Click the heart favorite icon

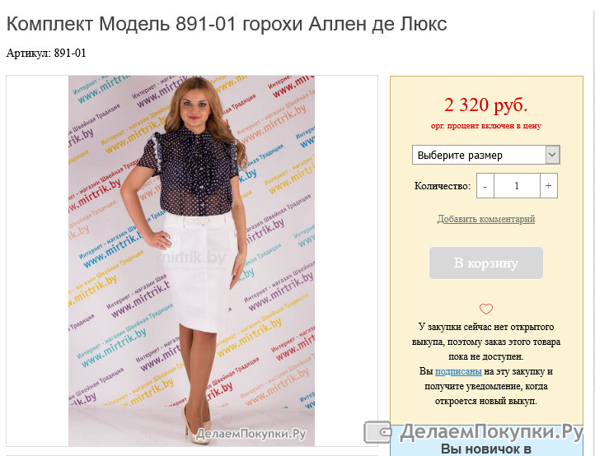[485, 309]
